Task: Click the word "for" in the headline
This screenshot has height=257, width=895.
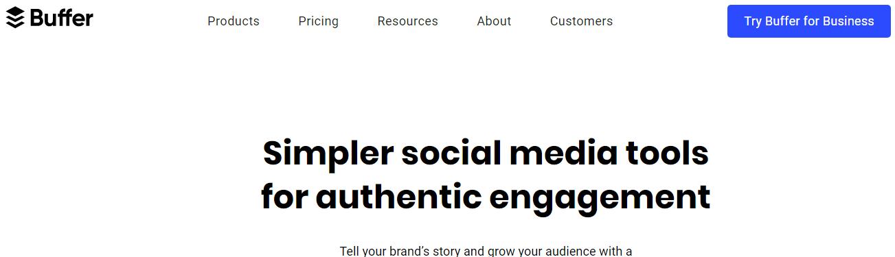Action: click(x=284, y=197)
